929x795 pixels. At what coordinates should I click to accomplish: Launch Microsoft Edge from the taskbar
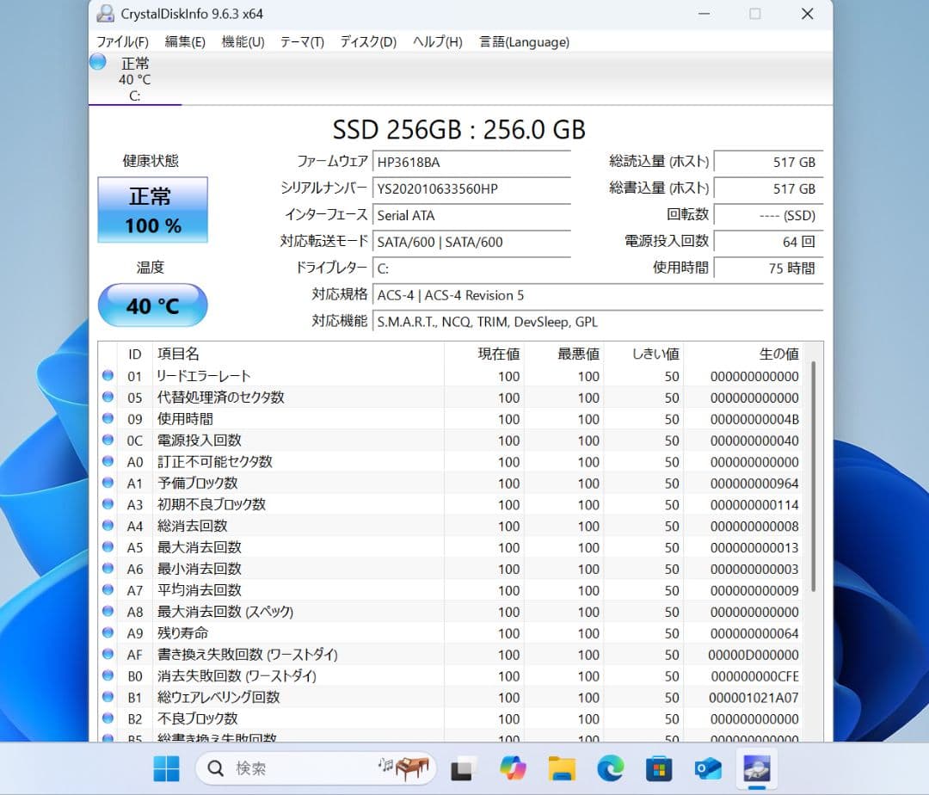click(611, 768)
